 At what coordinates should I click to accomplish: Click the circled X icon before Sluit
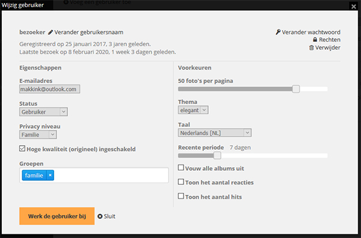pyautogui.click(x=100, y=216)
